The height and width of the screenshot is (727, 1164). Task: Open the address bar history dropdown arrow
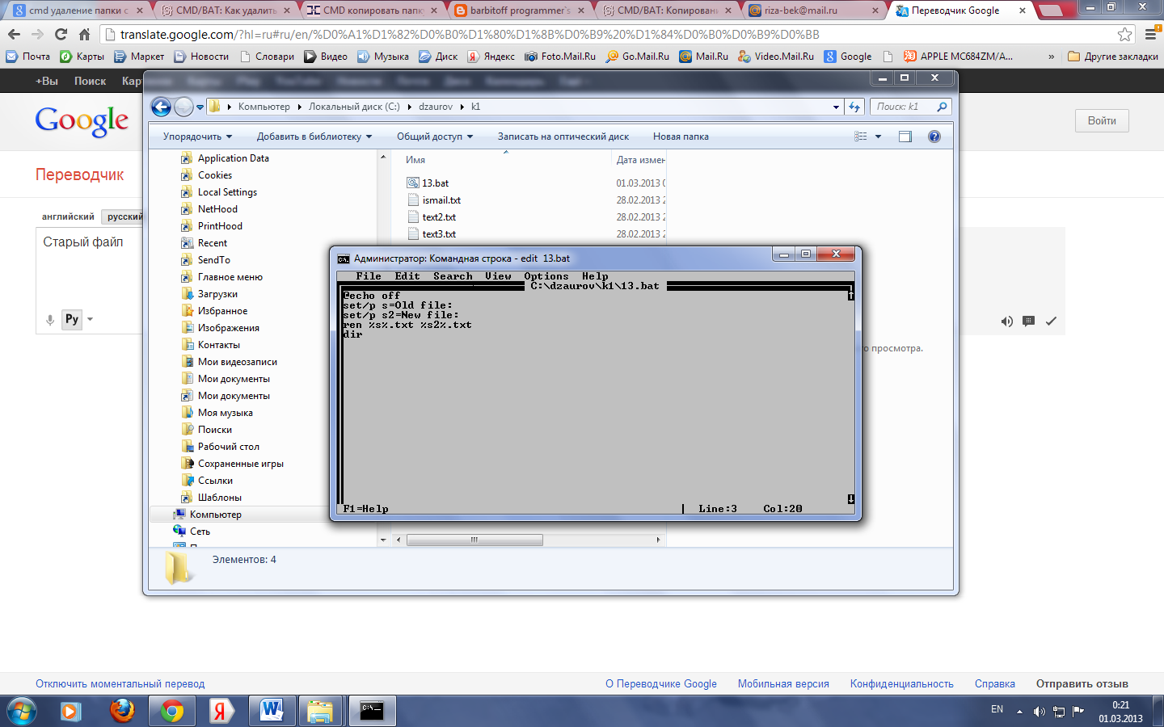836,107
